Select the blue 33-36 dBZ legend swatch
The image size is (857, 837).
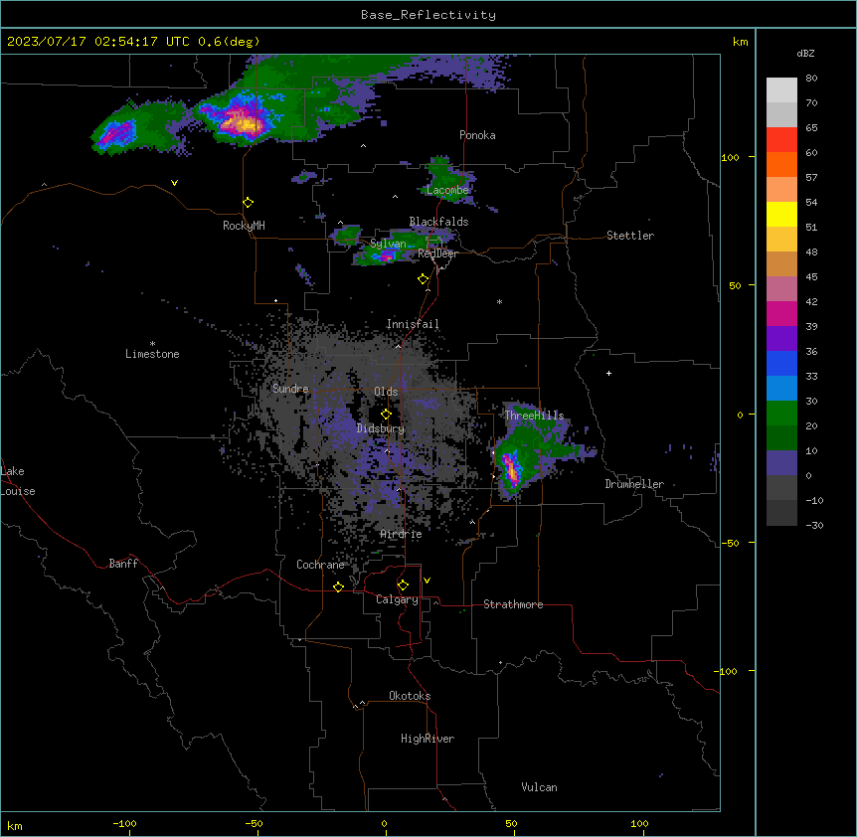point(781,363)
